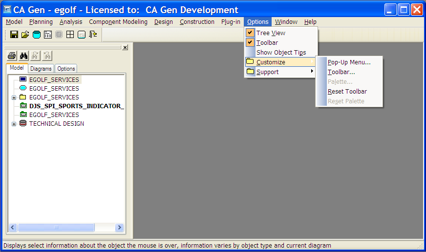The height and width of the screenshot is (252, 426).
Task: Click the grayed Palette... submenu entry
Action: 349,81
